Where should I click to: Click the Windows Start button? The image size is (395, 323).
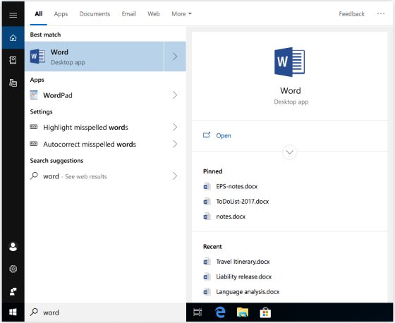13,312
